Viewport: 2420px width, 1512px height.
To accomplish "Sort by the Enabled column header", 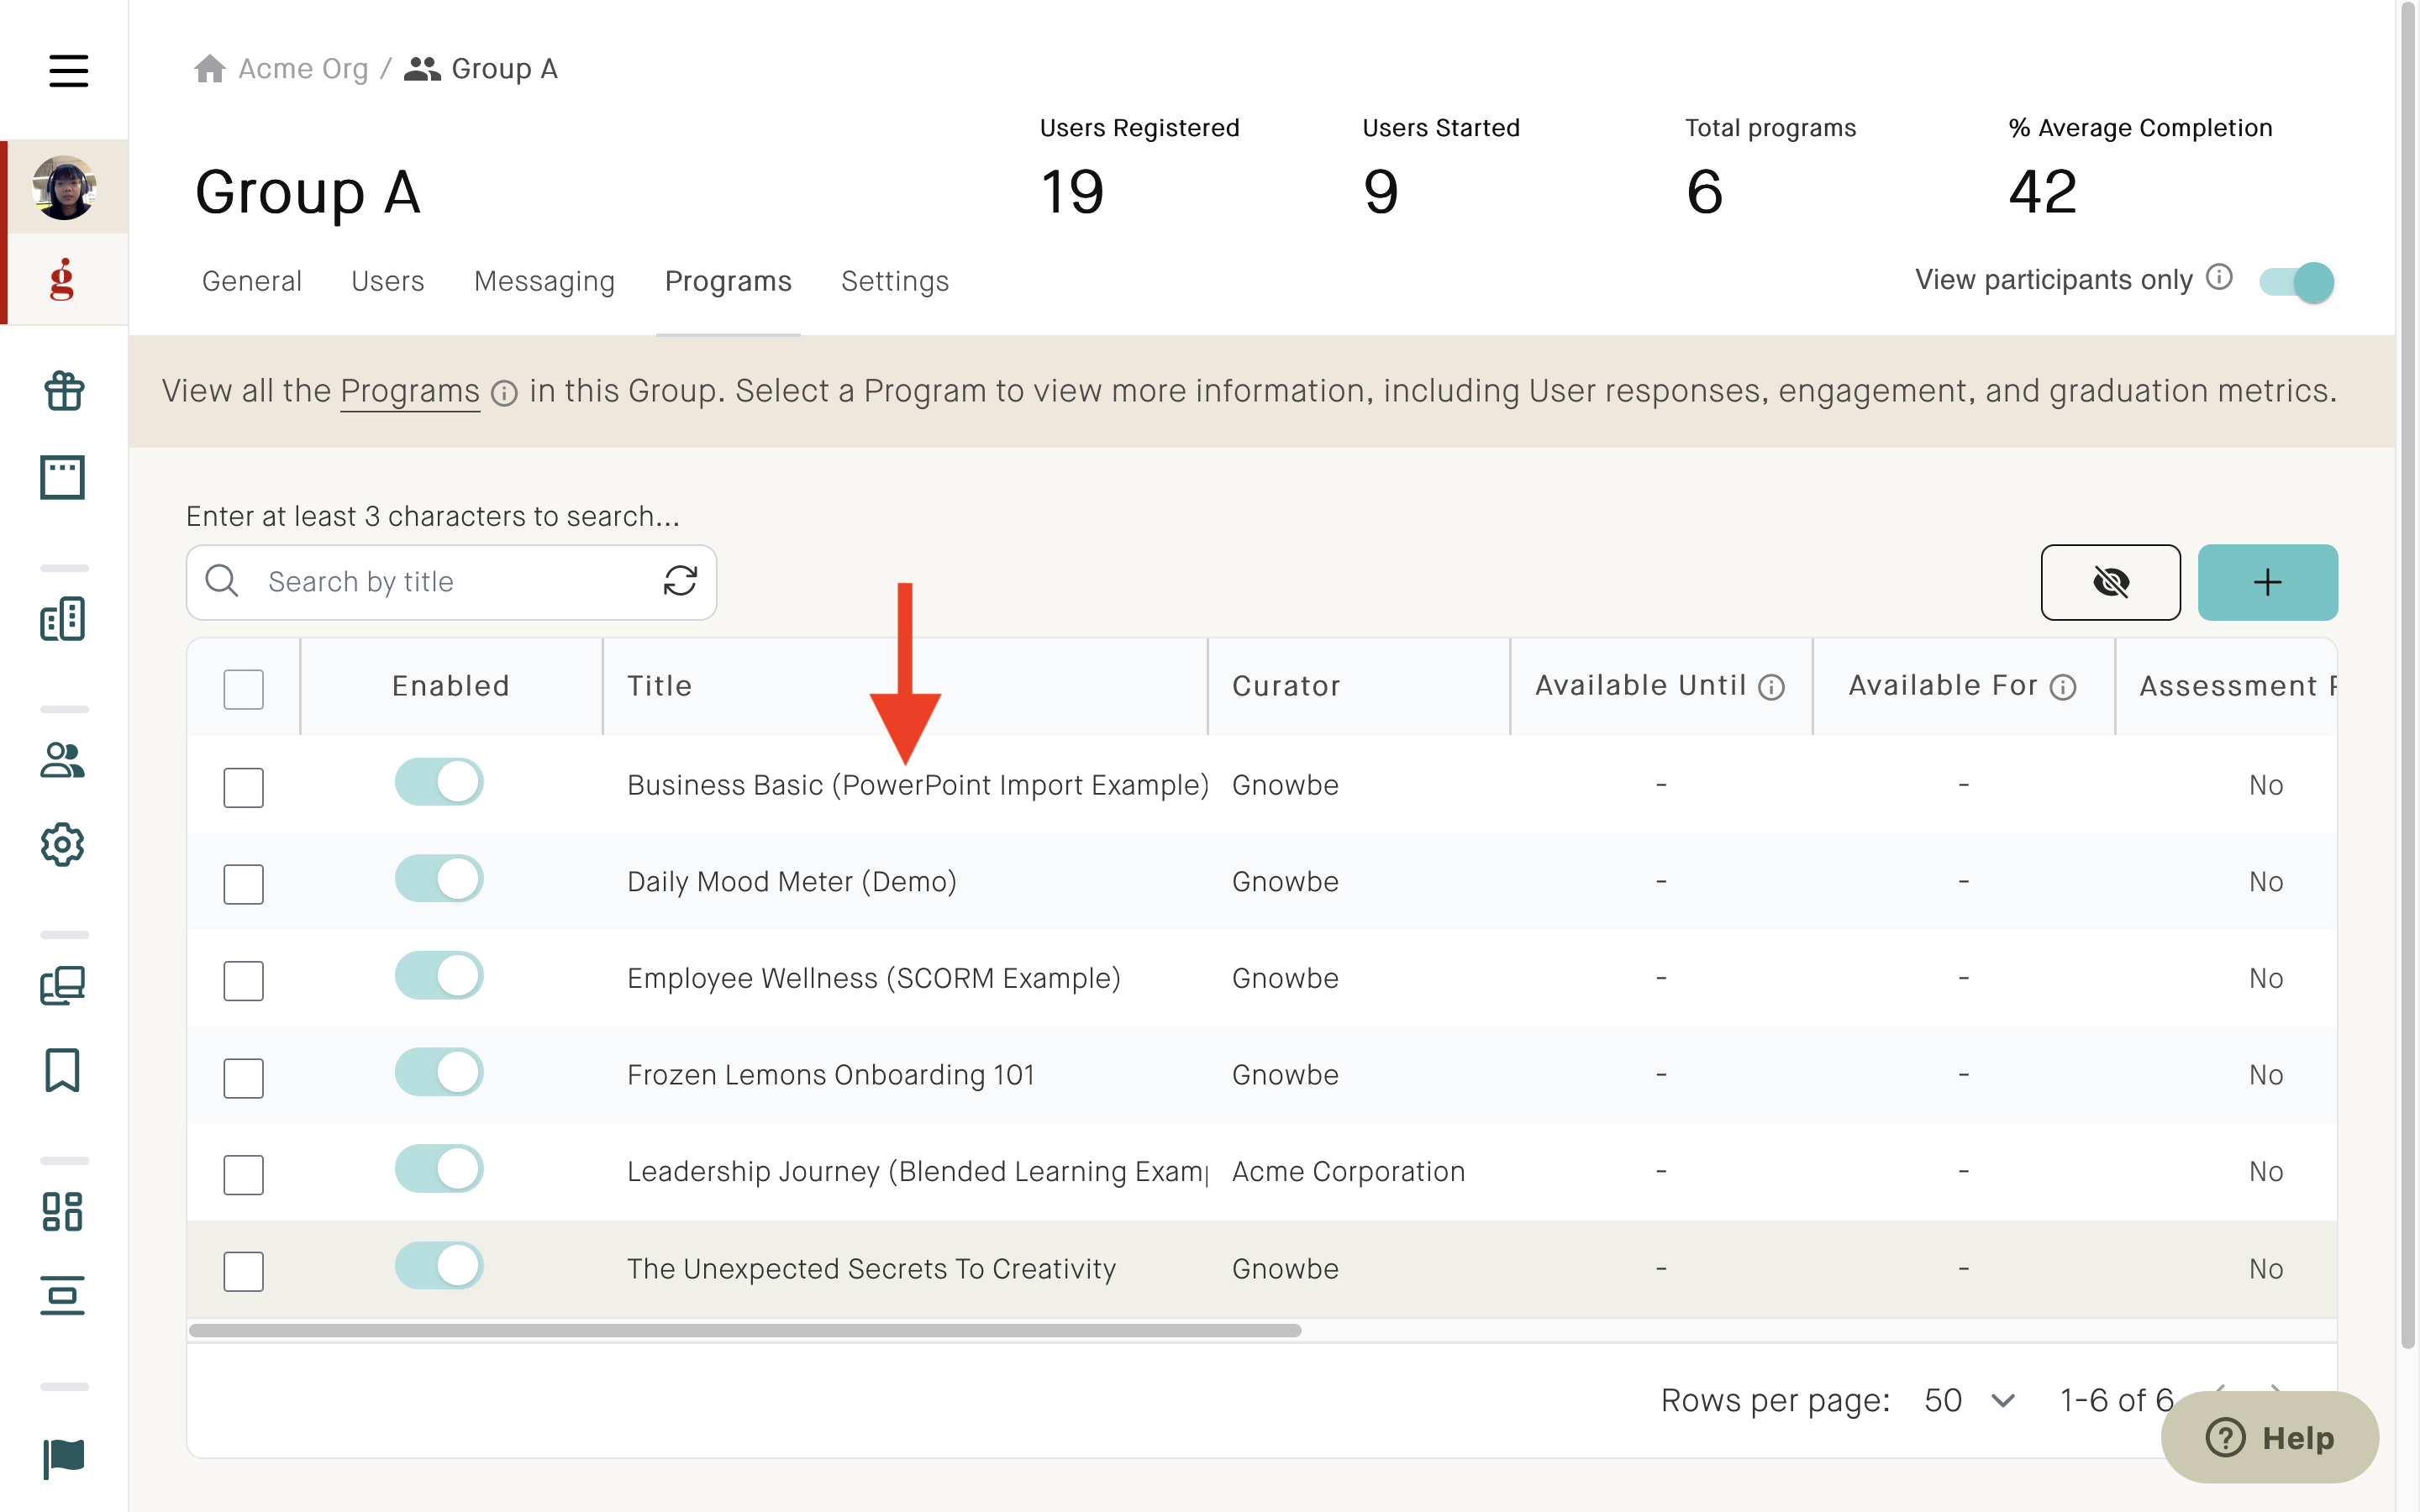I will point(450,686).
